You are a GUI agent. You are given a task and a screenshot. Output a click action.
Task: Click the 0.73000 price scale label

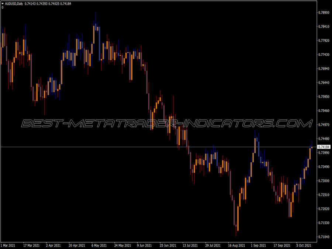click(x=324, y=181)
